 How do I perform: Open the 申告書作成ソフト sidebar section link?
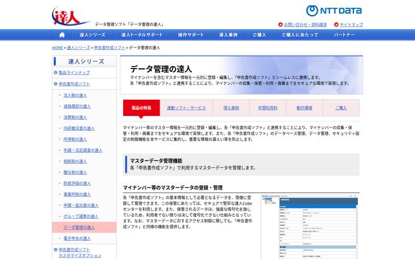(x=74, y=84)
